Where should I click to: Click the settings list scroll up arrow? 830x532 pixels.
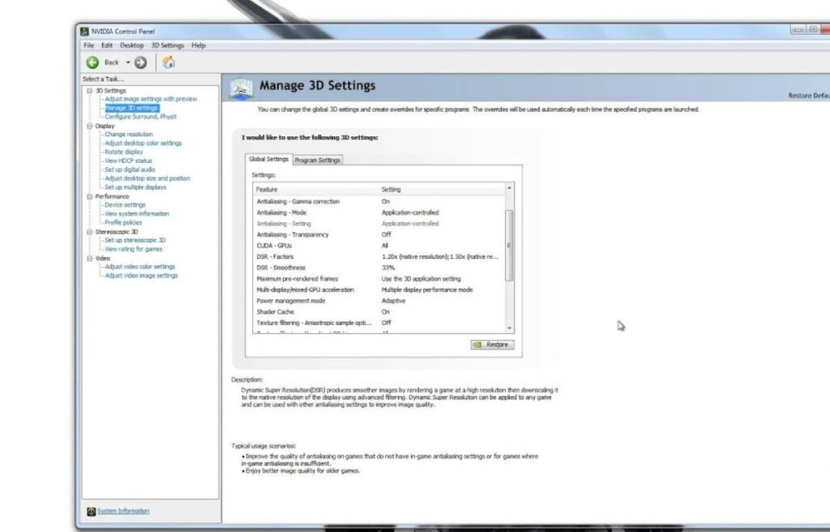[509, 188]
